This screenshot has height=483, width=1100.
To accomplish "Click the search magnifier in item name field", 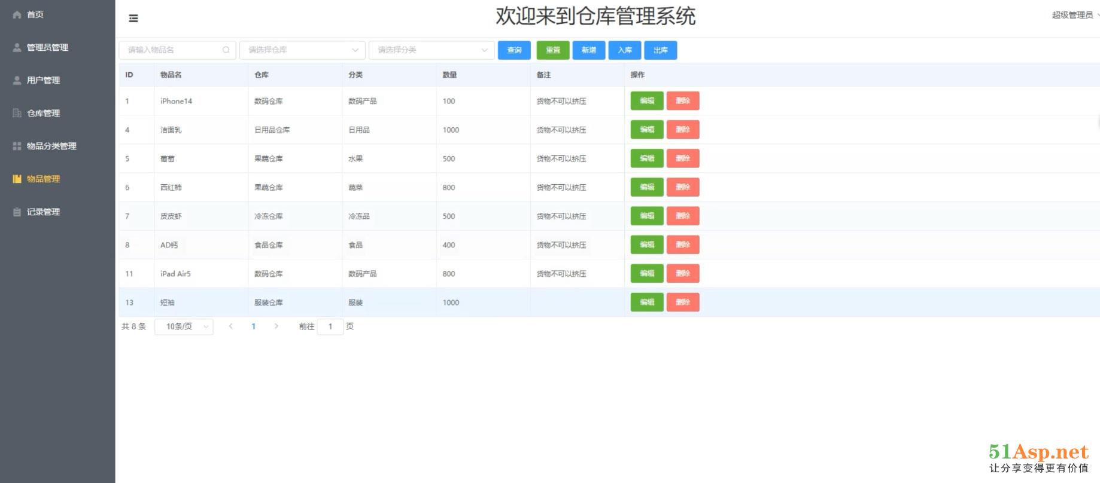I will (226, 50).
